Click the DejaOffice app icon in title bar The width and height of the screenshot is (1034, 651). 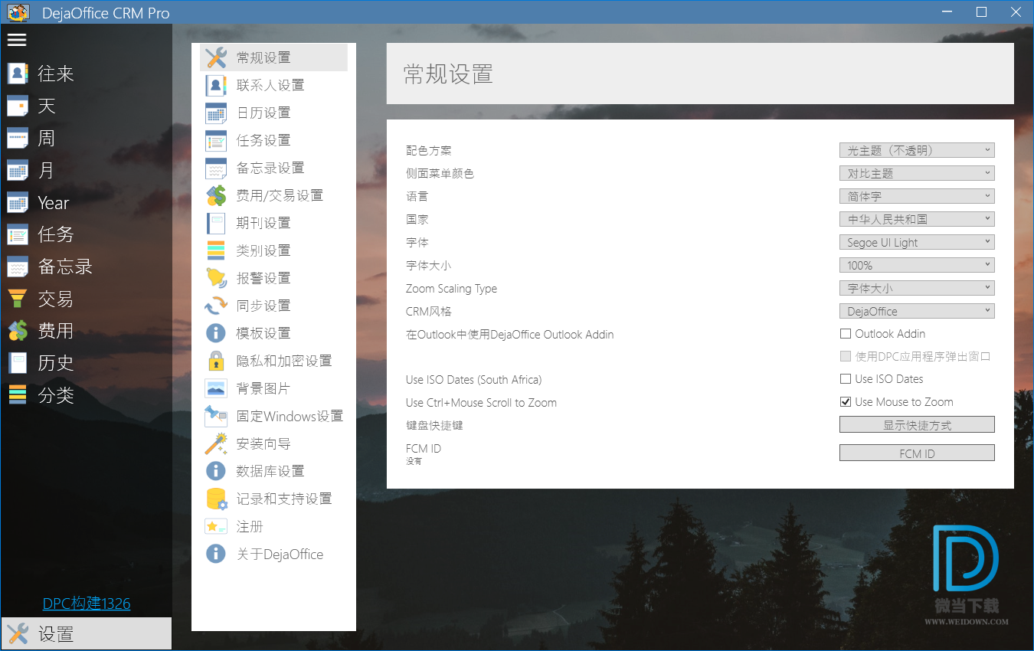coord(18,12)
